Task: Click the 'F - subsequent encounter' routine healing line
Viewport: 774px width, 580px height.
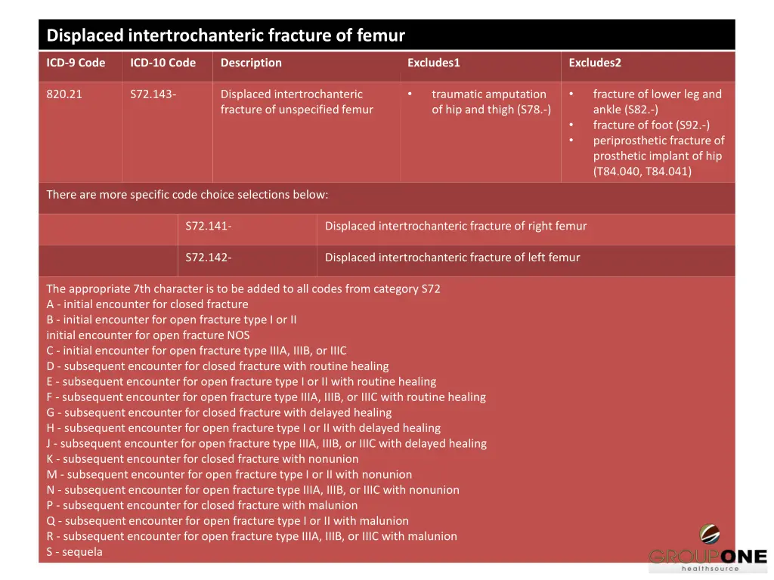Action: click(266, 397)
